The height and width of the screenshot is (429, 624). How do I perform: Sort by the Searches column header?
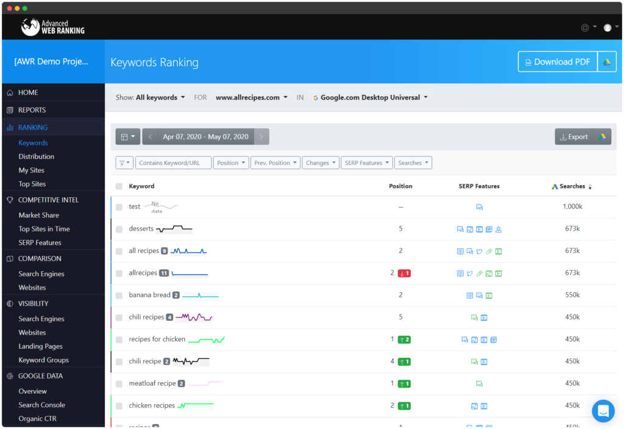pos(572,186)
